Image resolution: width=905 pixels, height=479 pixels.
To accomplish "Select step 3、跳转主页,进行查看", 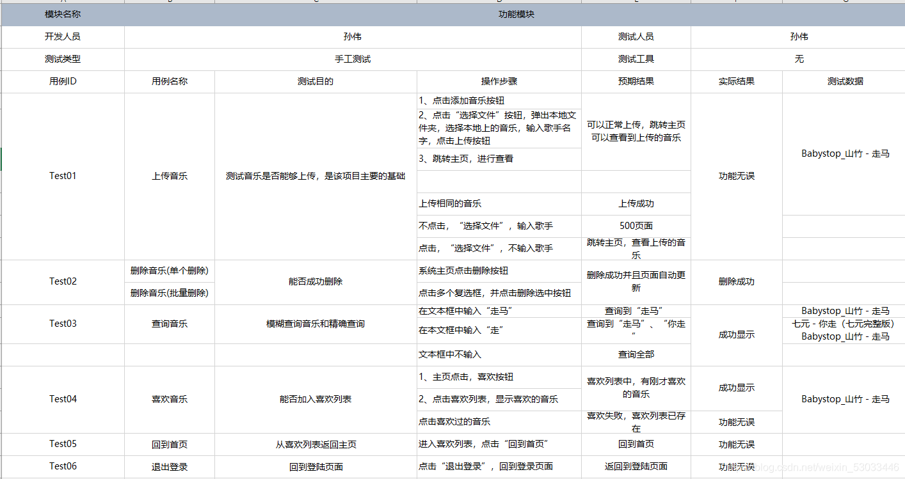I will tap(499, 159).
